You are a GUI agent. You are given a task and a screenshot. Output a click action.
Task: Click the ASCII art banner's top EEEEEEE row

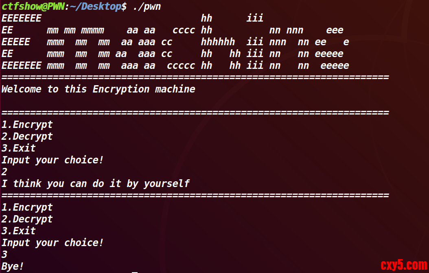click(21, 18)
